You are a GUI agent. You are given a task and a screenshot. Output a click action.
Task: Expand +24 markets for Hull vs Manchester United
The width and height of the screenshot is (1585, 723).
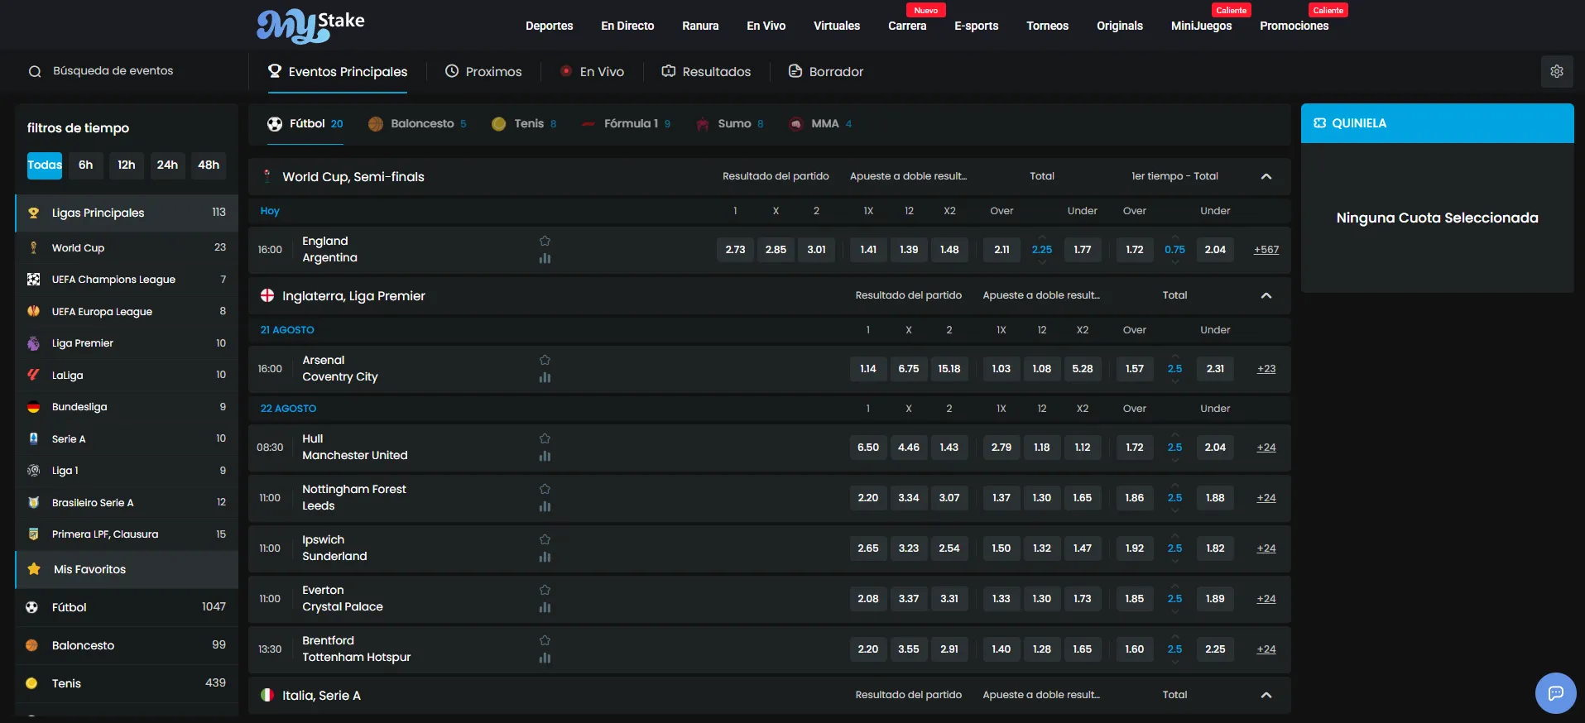click(x=1266, y=447)
